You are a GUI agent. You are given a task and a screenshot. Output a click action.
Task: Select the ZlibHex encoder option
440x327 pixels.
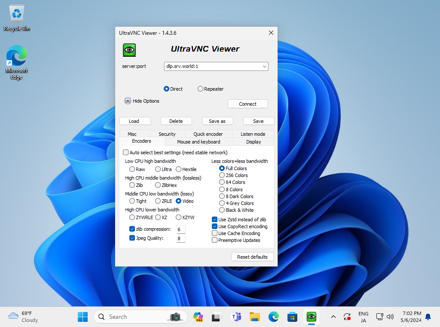coord(158,185)
